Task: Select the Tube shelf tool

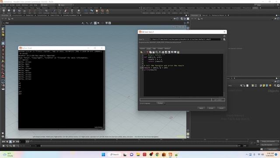Action: 14,11
